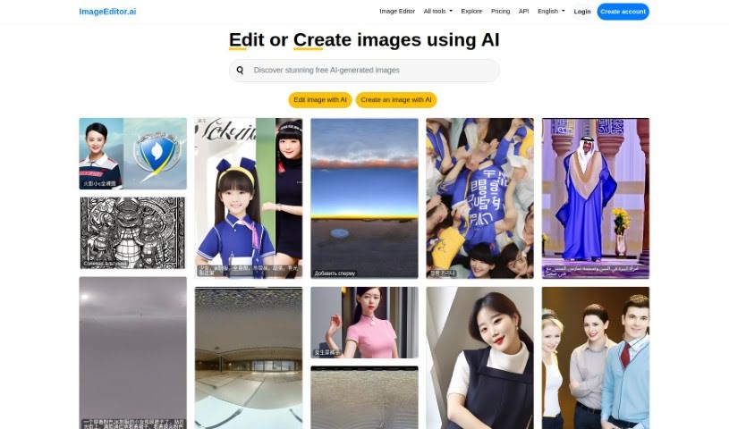Focus the Discover stunning images search field

point(364,71)
